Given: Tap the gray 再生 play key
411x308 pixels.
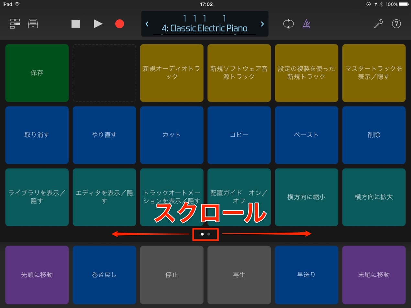Looking at the screenshot, I should click(x=239, y=275).
